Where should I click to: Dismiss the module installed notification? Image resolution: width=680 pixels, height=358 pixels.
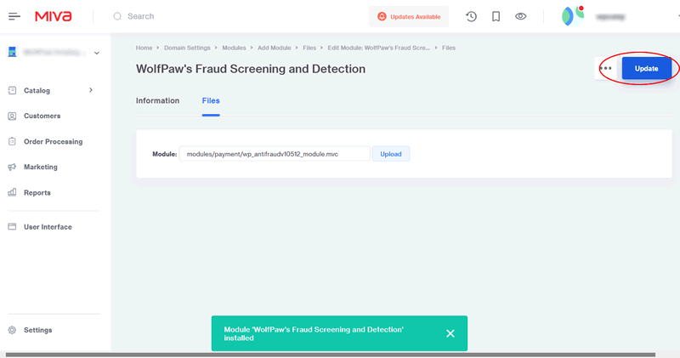pyautogui.click(x=450, y=333)
